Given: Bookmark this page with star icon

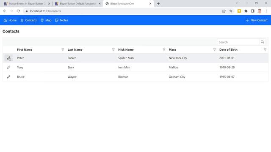Looking at the screenshot, I should (x=231, y=11).
